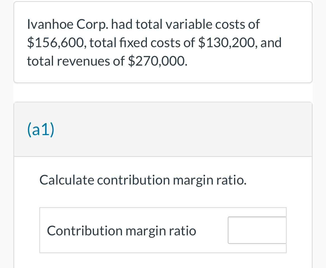The width and height of the screenshot is (326, 268).
Task: Click the word 'Contribution' in the answer row
Action: coord(85,231)
